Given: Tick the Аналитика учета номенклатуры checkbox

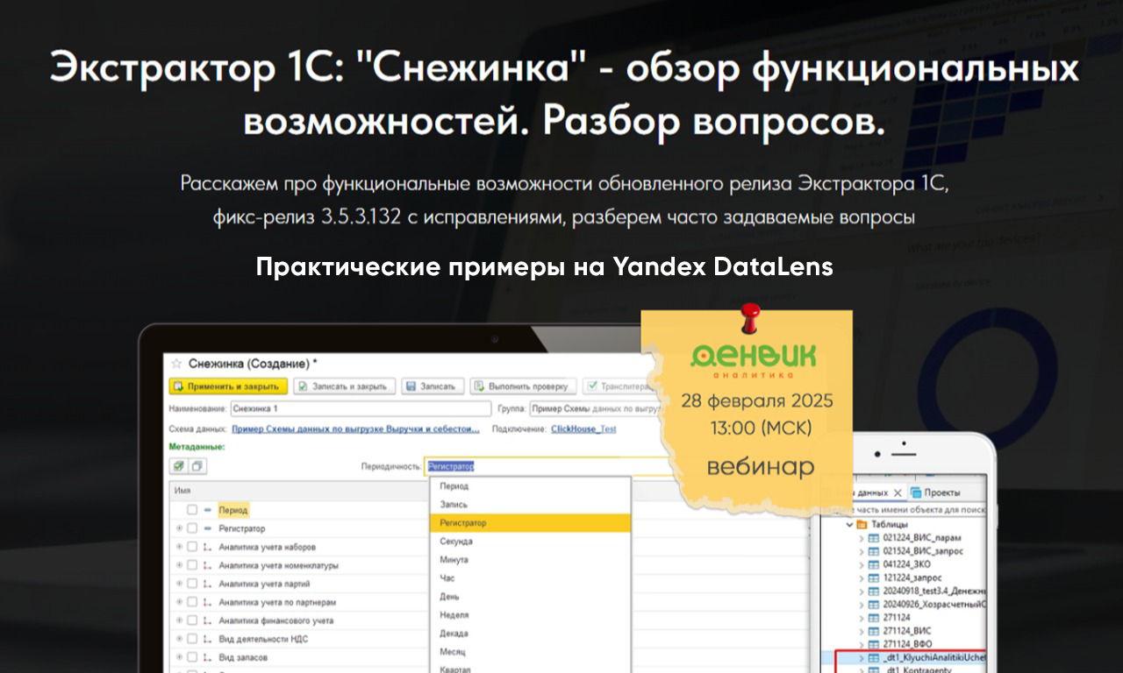Looking at the screenshot, I should [192, 565].
